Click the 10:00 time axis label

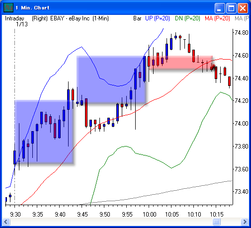coord(150,215)
